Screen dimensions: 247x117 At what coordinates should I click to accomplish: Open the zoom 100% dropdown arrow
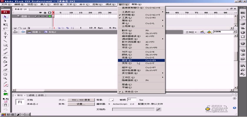click(x=235, y=32)
